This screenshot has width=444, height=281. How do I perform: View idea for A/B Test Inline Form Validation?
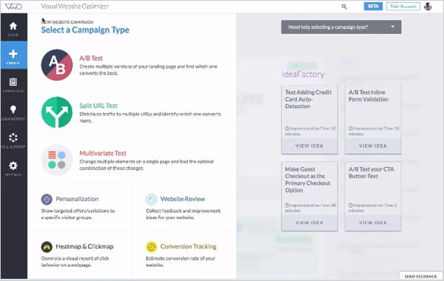tap(373, 146)
